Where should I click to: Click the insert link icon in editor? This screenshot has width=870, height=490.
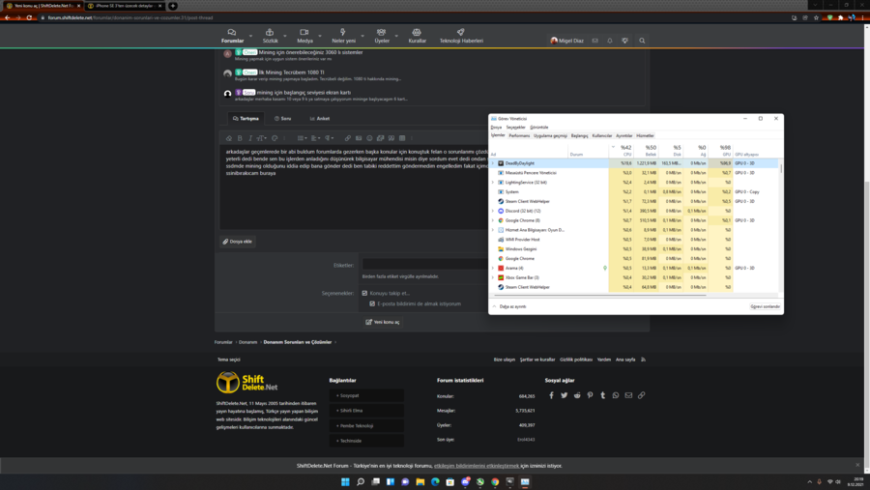348,138
